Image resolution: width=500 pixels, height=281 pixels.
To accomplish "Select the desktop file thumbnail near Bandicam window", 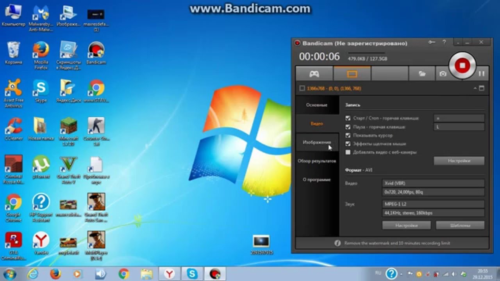I will coord(261,245).
